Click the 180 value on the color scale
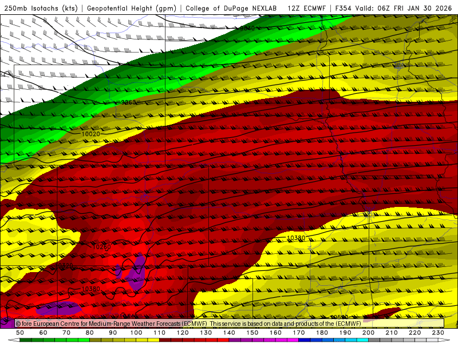Screen dimensions: 458x343 322,333
